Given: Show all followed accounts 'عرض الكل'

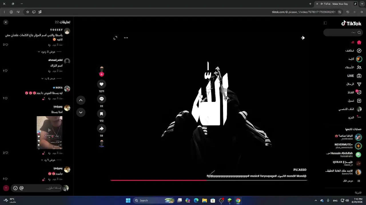Looking at the screenshot, I should [x=352, y=181].
